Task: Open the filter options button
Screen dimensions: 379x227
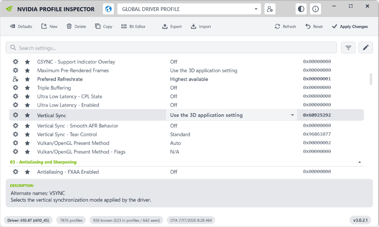Action: [x=348, y=48]
